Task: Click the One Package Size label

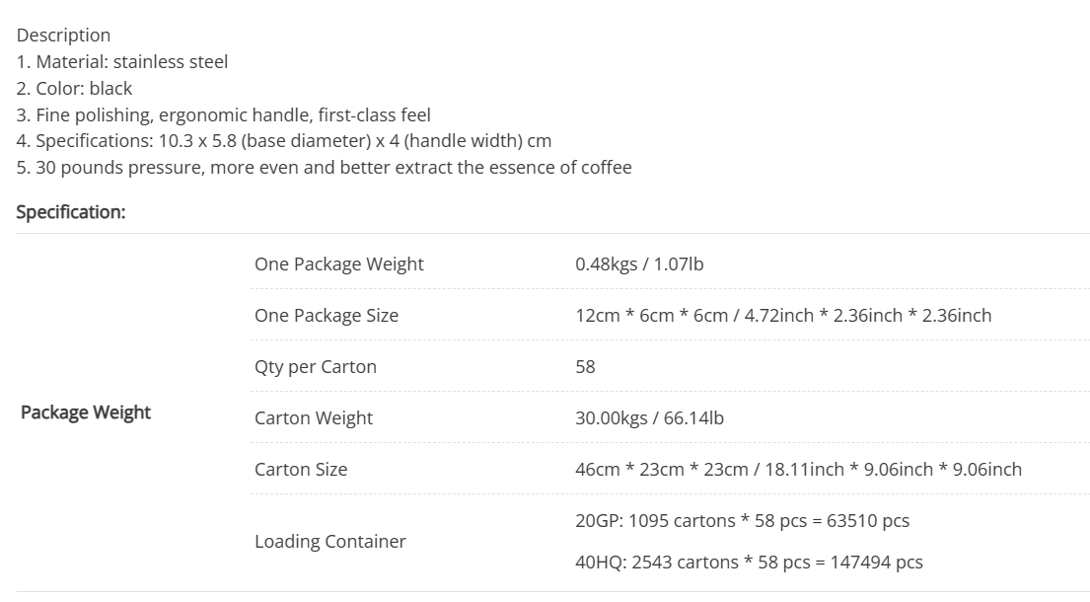Action: click(327, 316)
